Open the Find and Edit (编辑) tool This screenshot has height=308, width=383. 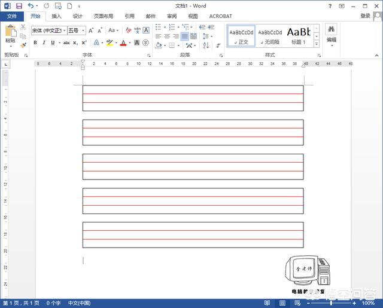pyautogui.click(x=331, y=33)
